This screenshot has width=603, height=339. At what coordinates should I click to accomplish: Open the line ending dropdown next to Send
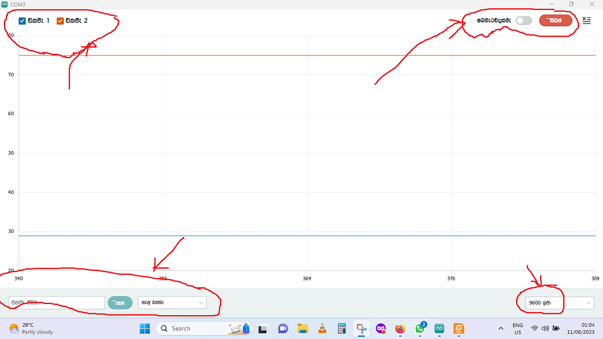tap(172, 302)
